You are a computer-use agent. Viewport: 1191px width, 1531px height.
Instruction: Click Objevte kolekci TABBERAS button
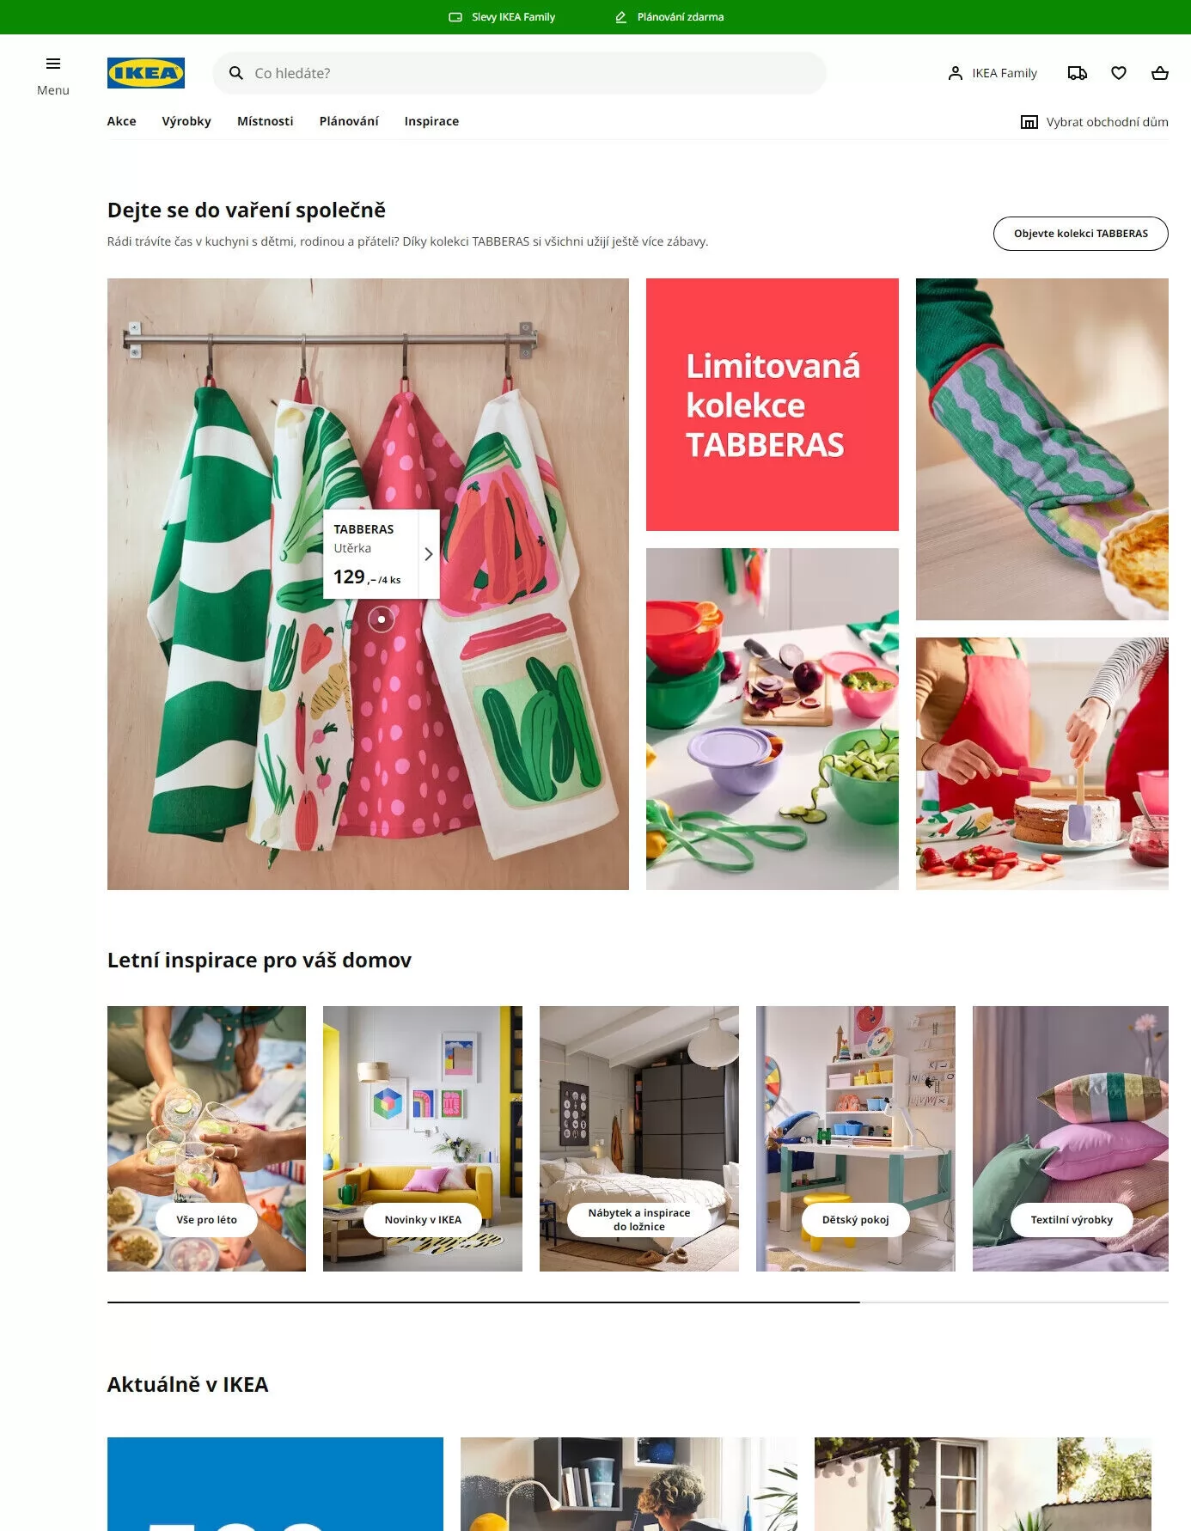click(1080, 234)
